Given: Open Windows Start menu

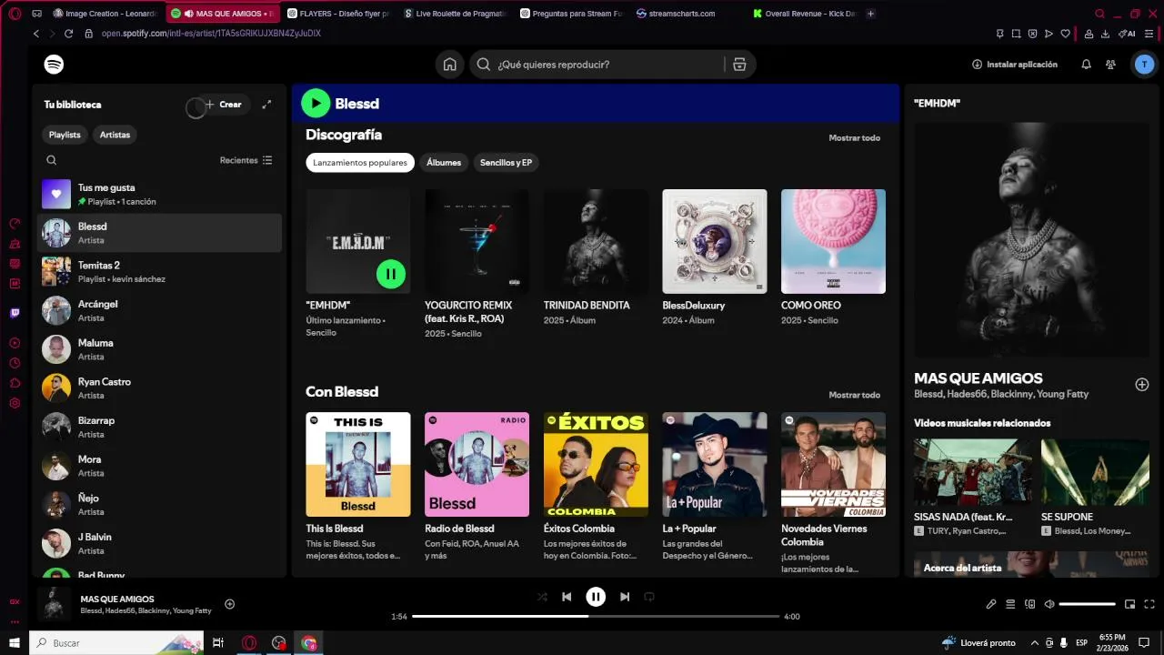Looking at the screenshot, I should 15,643.
